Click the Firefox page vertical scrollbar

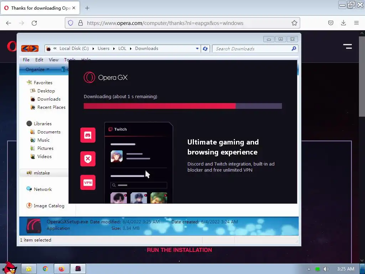click(x=362, y=76)
